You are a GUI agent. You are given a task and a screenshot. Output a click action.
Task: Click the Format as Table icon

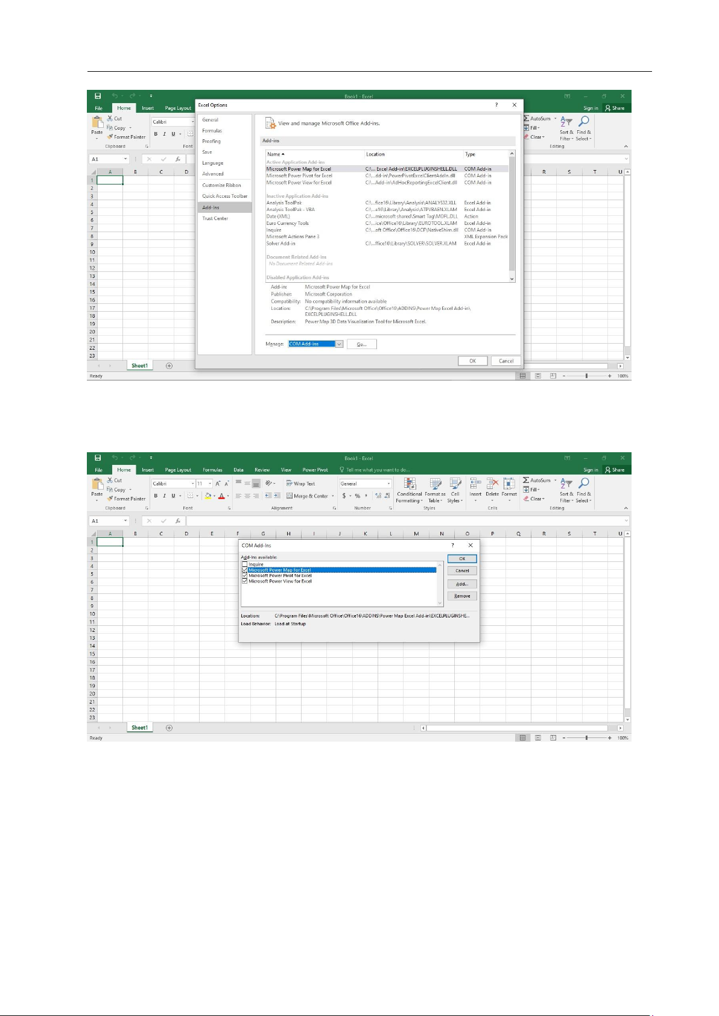[x=435, y=490]
